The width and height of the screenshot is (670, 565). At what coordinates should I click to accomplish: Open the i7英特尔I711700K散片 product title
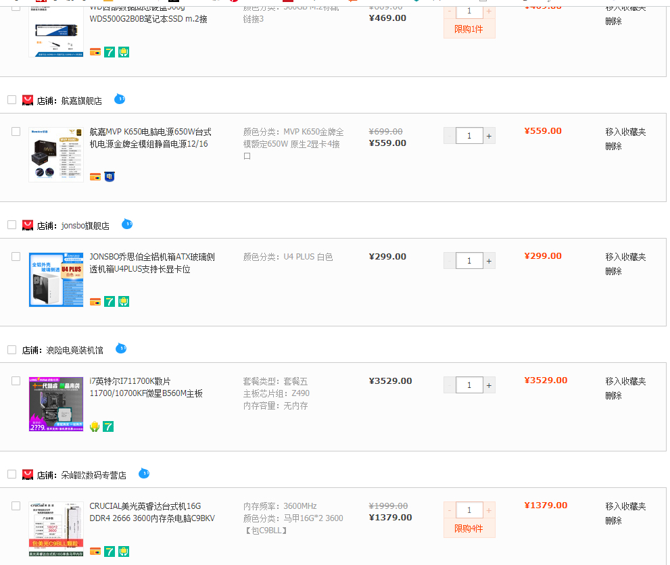point(146,387)
